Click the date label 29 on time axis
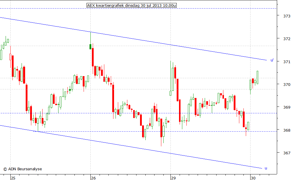The height and width of the screenshot is (180, 291). (173, 178)
